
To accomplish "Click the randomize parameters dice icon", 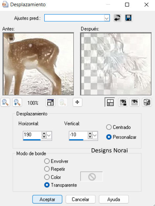I will tap(147, 102).
